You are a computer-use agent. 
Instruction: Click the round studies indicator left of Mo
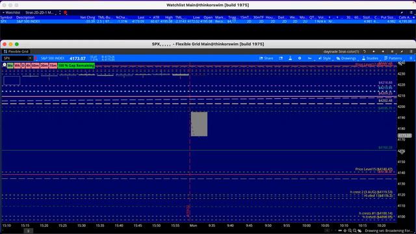click(x=5, y=65)
